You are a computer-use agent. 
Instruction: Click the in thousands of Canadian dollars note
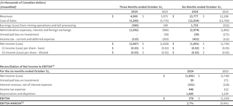(23, 3)
